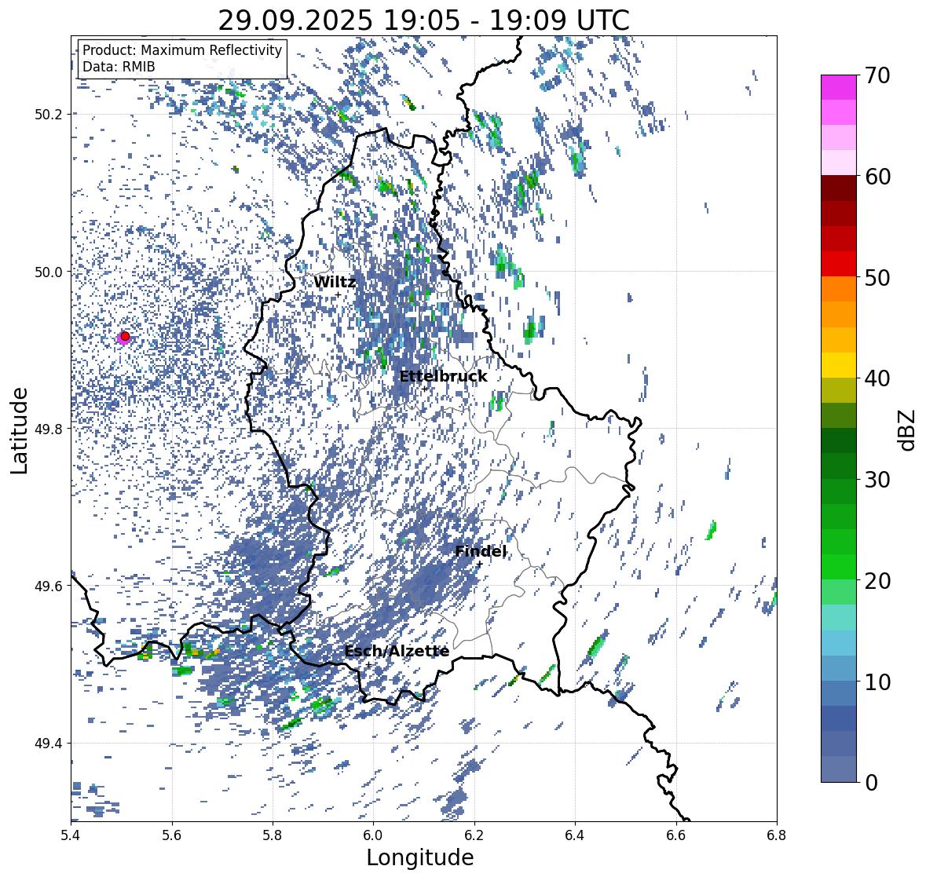Click the longitude tick label 5.4
Screen dimensions: 926x877
tap(71, 835)
